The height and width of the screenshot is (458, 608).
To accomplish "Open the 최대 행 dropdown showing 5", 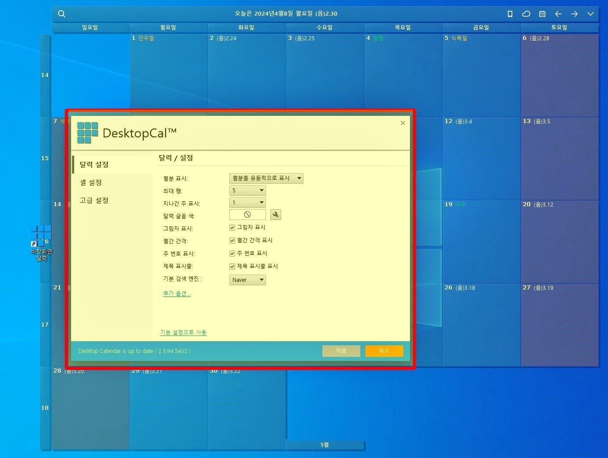I will pyautogui.click(x=248, y=191).
